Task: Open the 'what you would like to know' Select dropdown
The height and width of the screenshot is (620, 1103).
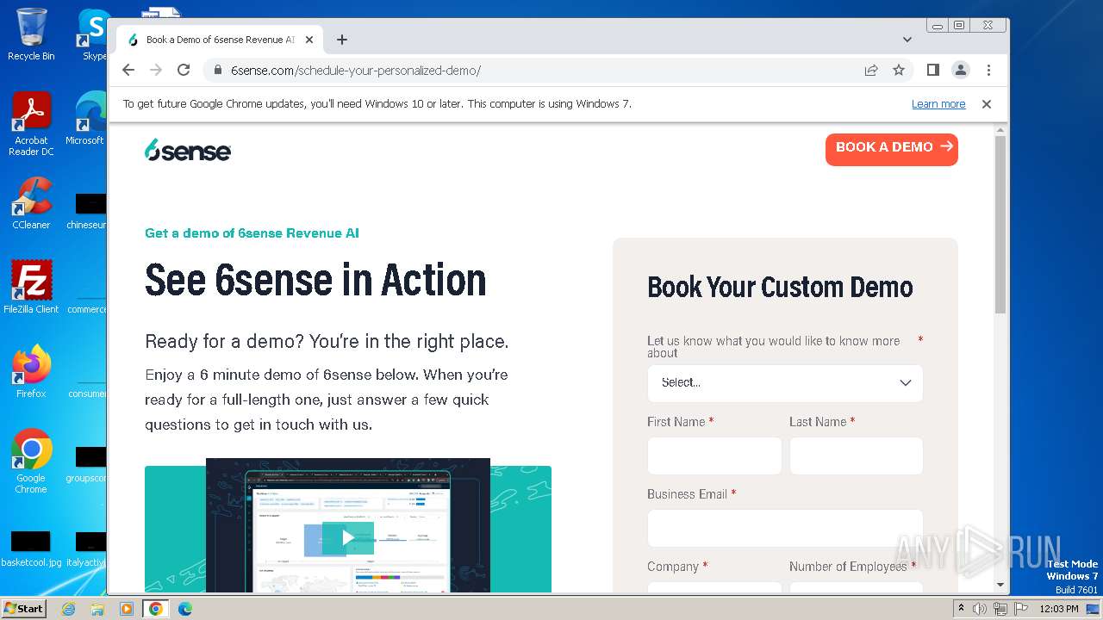Action: (785, 383)
